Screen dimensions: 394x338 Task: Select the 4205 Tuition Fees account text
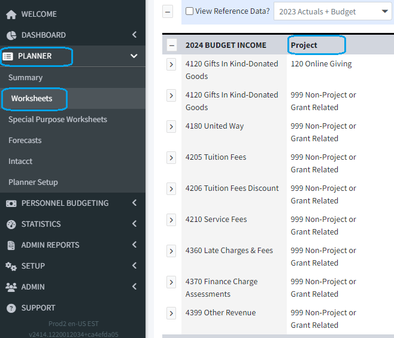click(216, 157)
